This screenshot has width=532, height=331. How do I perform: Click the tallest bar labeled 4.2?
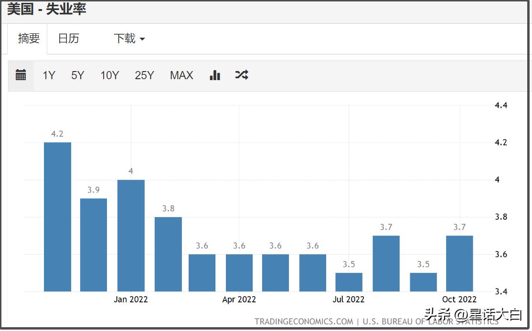[57, 217]
